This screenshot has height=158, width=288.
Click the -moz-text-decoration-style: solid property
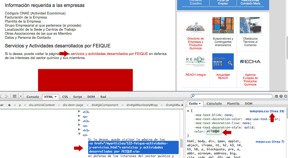pos(224,127)
